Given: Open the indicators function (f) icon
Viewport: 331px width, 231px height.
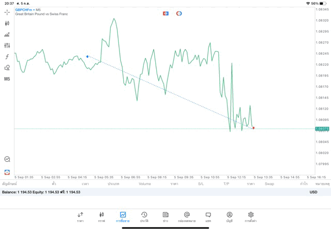Looking at the screenshot, I should pos(7,57).
